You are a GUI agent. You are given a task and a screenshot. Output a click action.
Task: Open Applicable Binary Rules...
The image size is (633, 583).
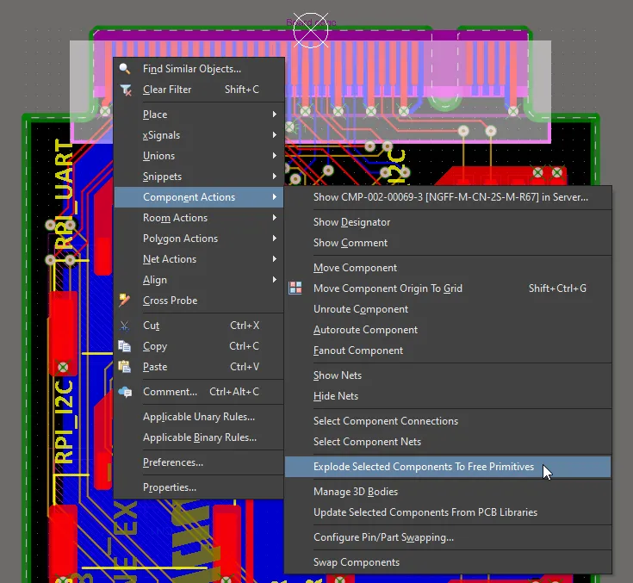tap(199, 437)
